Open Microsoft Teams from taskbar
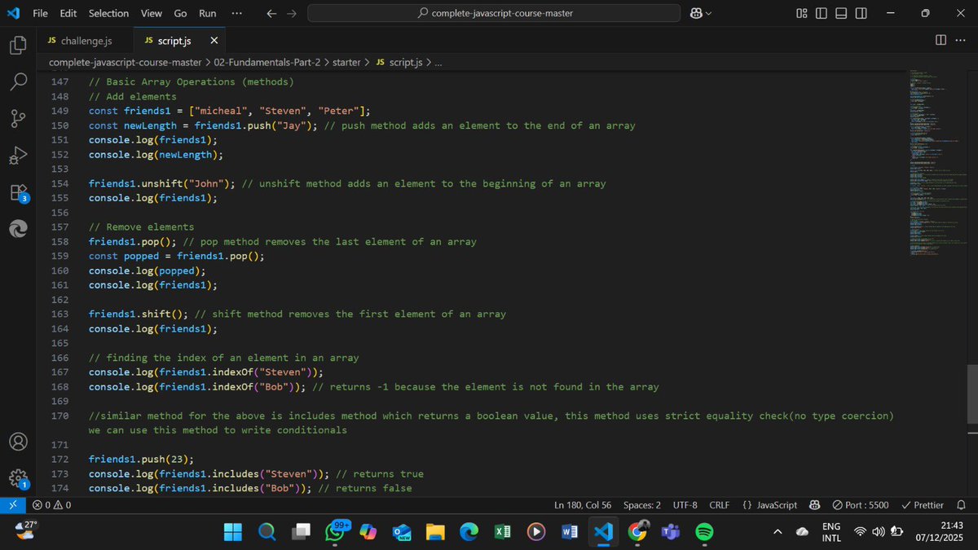Viewport: 978px width, 550px height. click(671, 531)
